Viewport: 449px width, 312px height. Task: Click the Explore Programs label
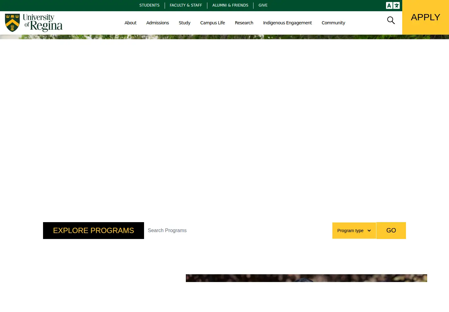coord(94,231)
